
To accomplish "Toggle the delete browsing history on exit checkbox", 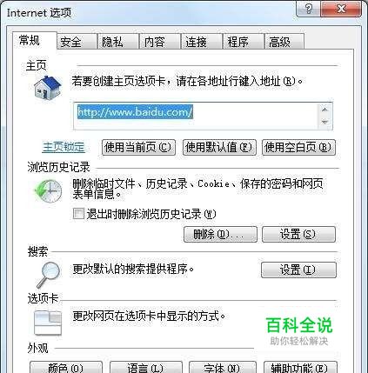I will [78, 214].
